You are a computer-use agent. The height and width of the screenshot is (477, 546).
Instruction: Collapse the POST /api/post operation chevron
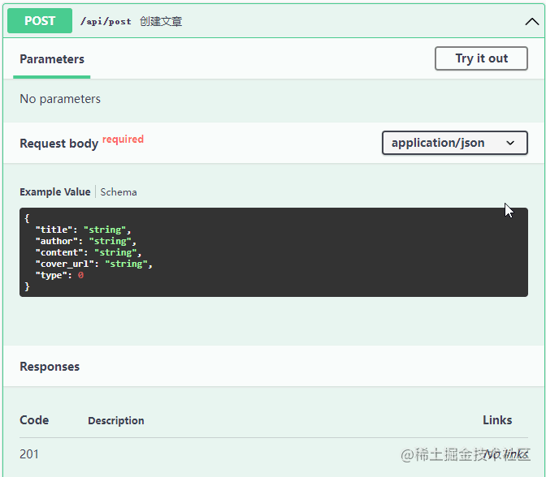[x=531, y=22]
